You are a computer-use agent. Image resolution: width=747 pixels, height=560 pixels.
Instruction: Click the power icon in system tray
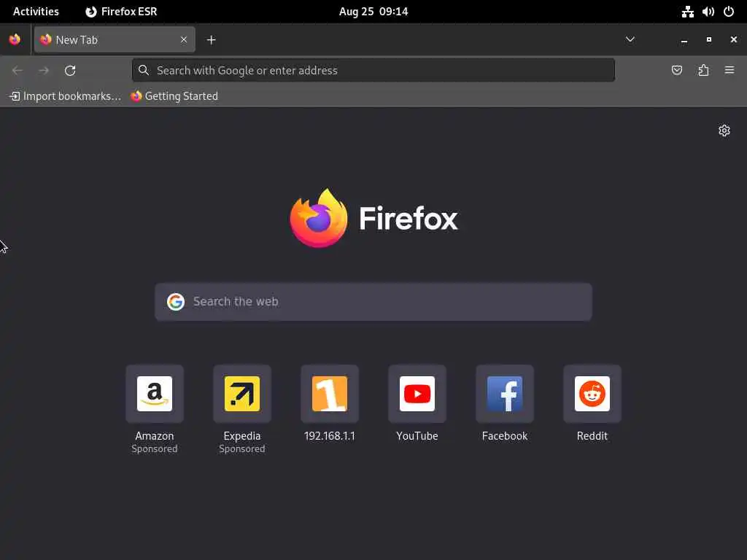[x=729, y=12]
